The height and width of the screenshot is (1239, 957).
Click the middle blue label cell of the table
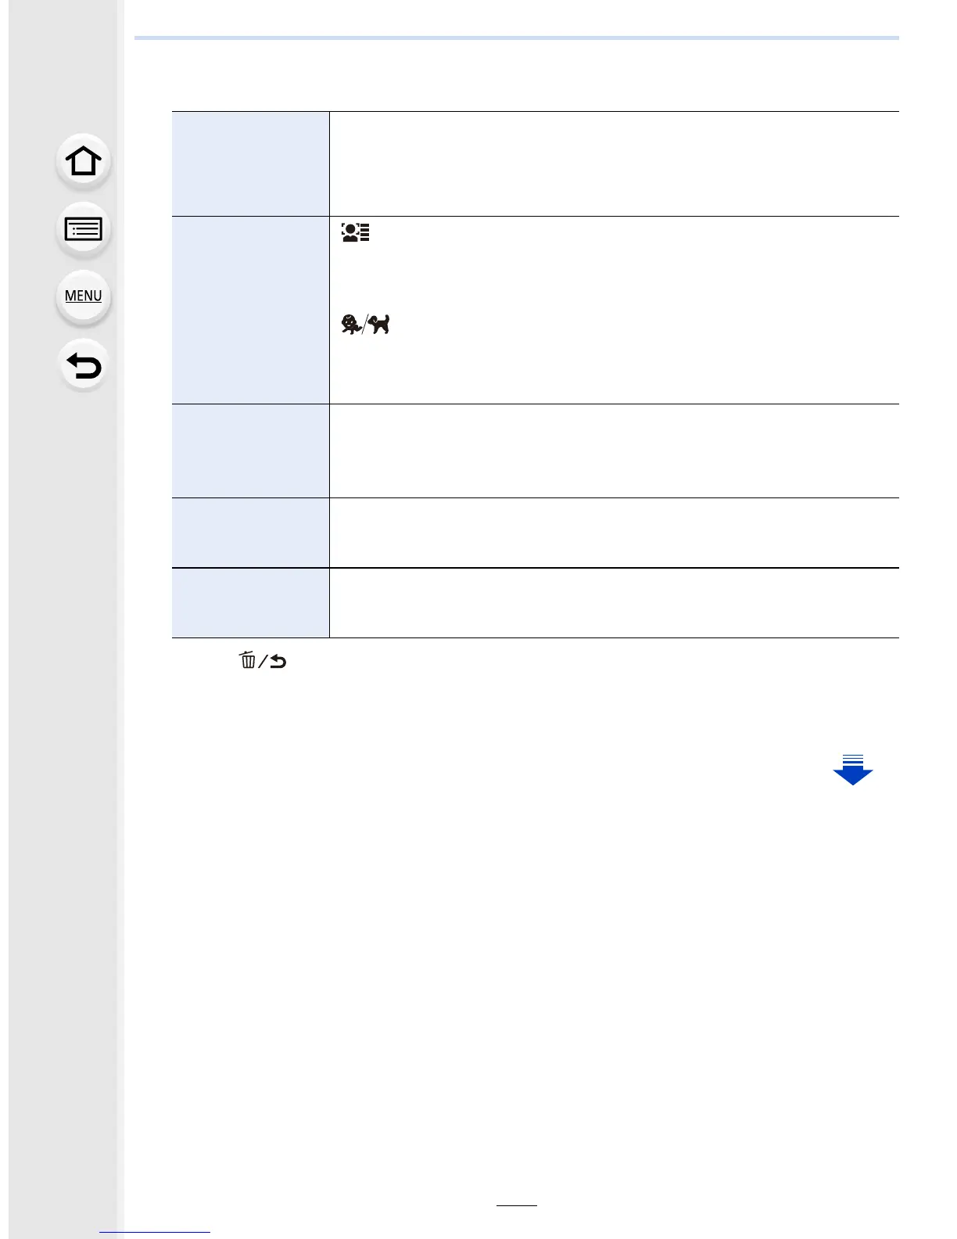250,451
